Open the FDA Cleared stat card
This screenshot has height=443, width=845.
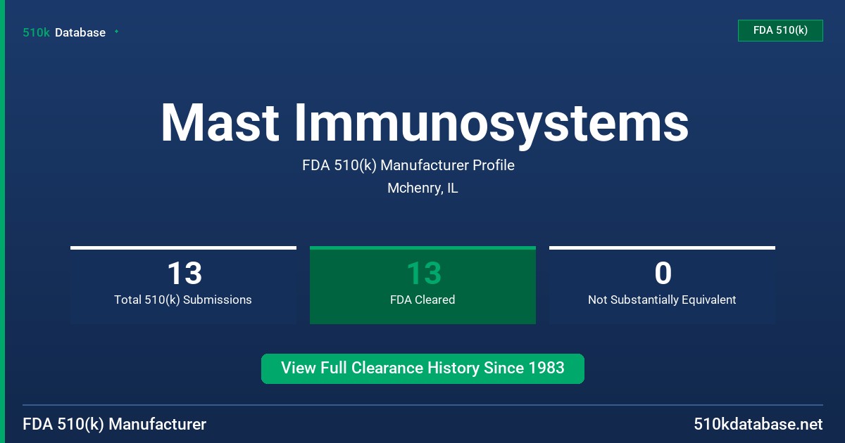click(423, 285)
